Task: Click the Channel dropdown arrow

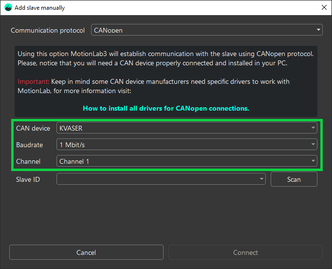Action: (313, 161)
